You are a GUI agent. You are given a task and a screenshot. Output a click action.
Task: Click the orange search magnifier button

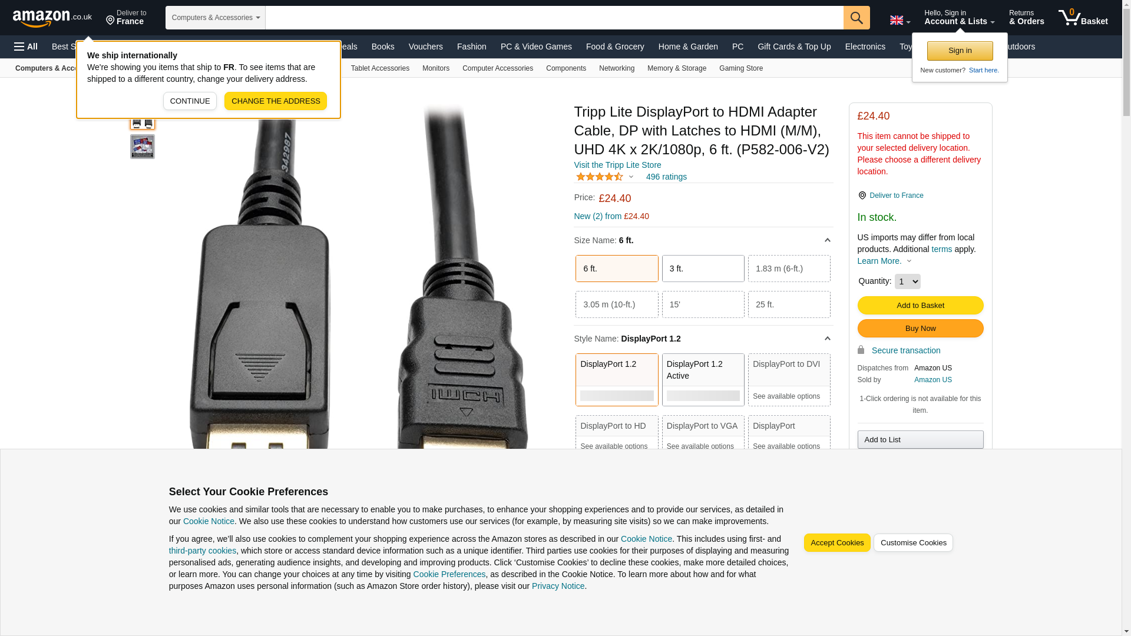(856, 18)
